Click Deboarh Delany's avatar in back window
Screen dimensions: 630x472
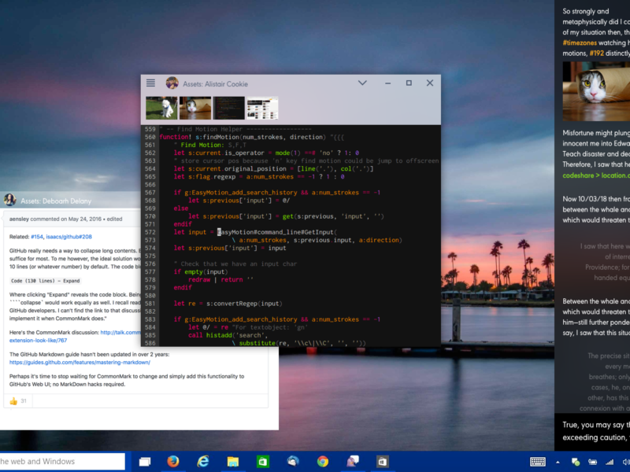point(10,200)
